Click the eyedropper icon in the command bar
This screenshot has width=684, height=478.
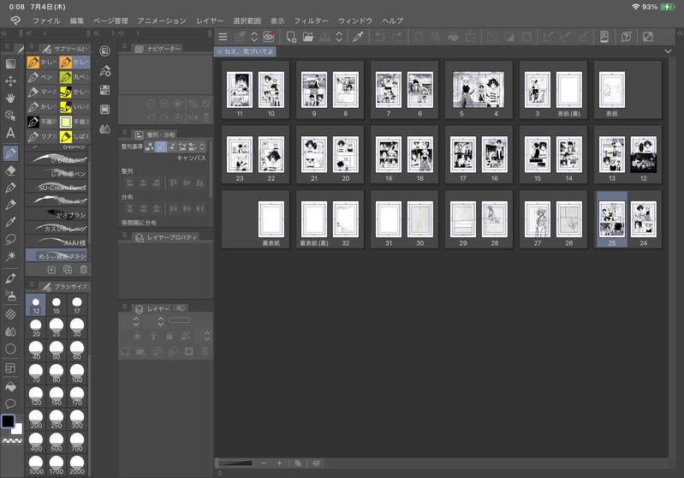pos(358,37)
